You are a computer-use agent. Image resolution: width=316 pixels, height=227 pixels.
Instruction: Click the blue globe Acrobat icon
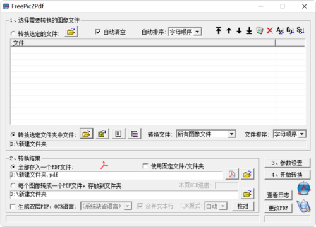[303, 189]
